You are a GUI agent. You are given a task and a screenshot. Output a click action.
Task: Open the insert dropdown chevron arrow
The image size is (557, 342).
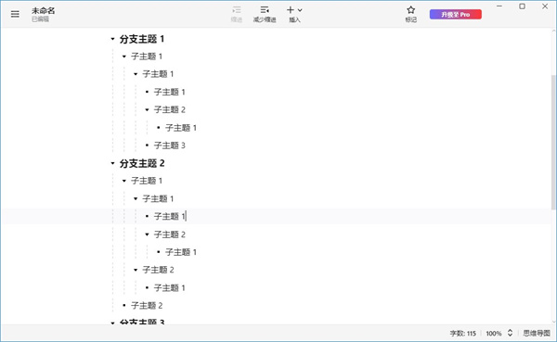click(300, 10)
